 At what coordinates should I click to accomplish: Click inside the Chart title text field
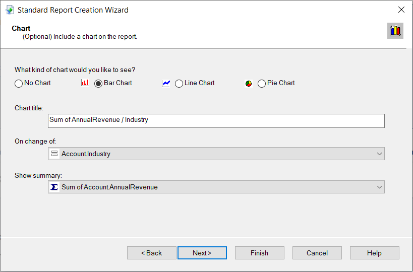(216, 120)
